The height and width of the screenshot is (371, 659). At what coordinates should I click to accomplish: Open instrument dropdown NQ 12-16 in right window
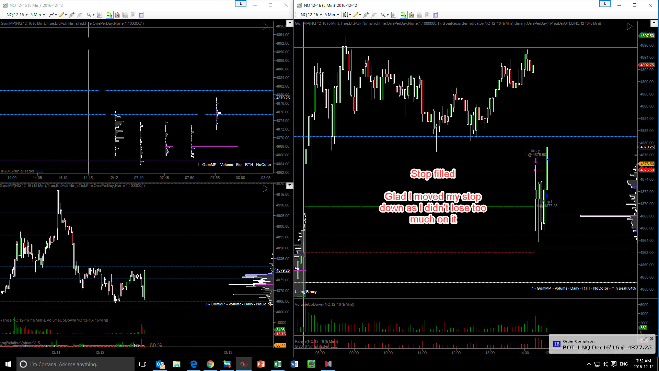311,15
